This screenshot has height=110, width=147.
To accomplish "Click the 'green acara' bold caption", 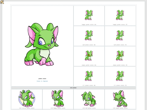I will (x=42, y=78).
